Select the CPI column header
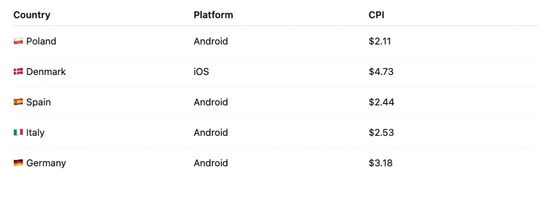This screenshot has width=553, height=199. [376, 15]
